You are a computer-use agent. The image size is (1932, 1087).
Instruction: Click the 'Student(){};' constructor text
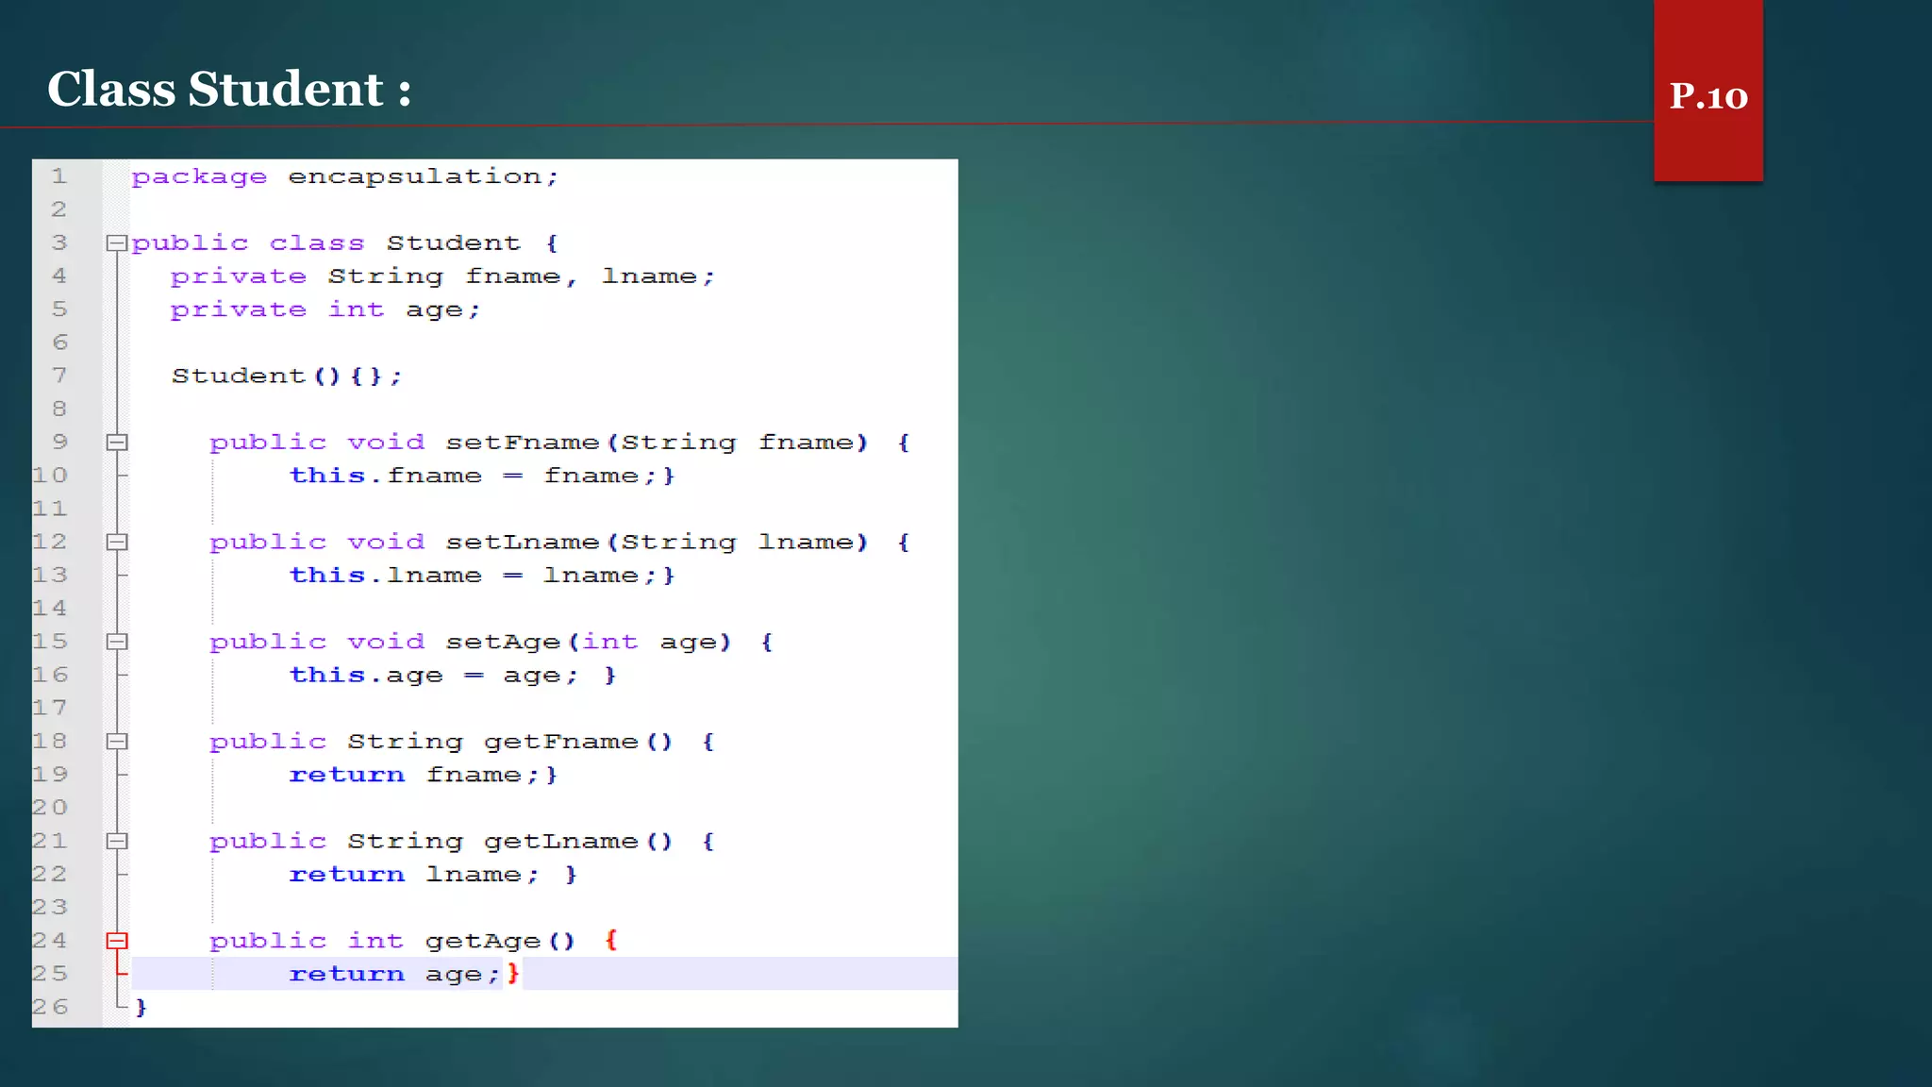pyautogui.click(x=286, y=376)
